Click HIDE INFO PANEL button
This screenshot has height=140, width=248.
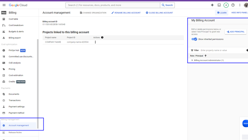pyautogui.click(x=239, y=13)
